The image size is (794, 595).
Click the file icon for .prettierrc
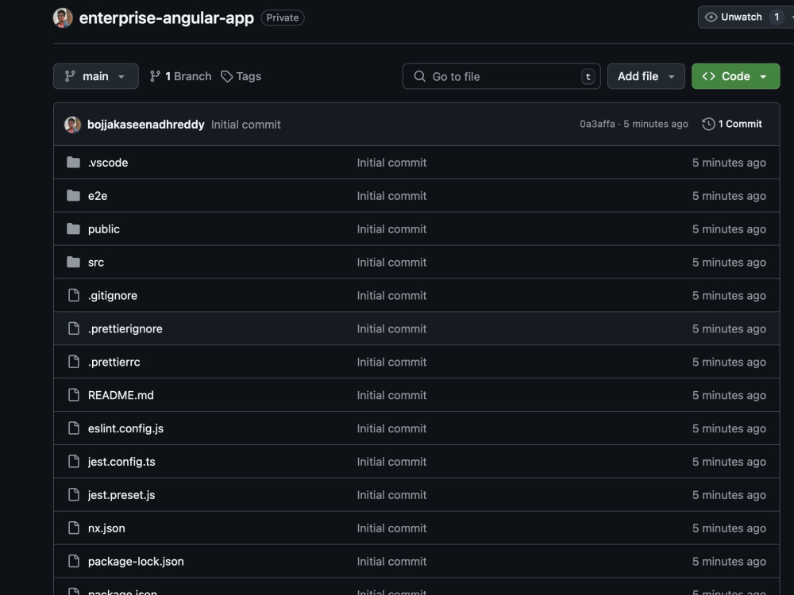click(74, 363)
